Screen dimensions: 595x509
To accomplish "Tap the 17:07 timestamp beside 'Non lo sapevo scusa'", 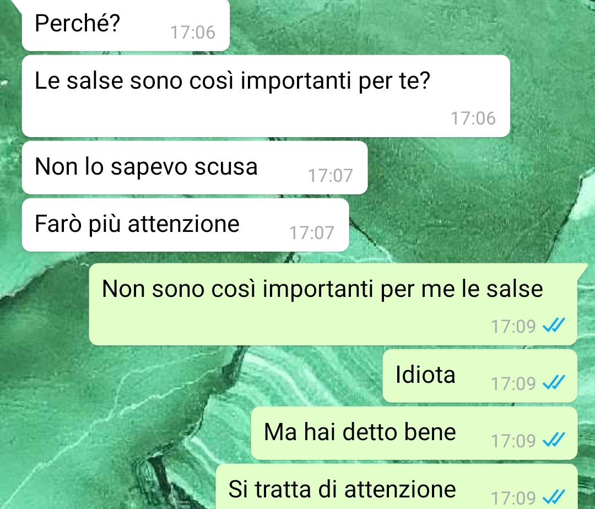I will tap(331, 176).
